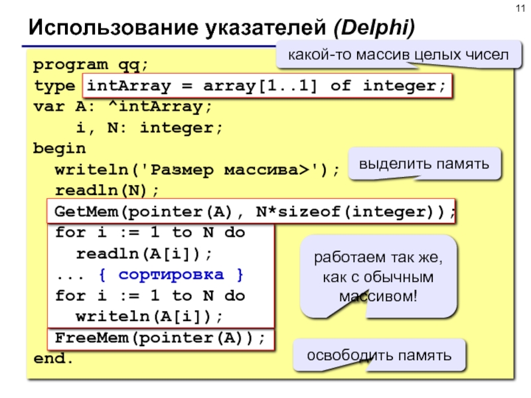
Task: Click the 'intArray = array[1..1] of integer;' box
Action: click(x=267, y=86)
